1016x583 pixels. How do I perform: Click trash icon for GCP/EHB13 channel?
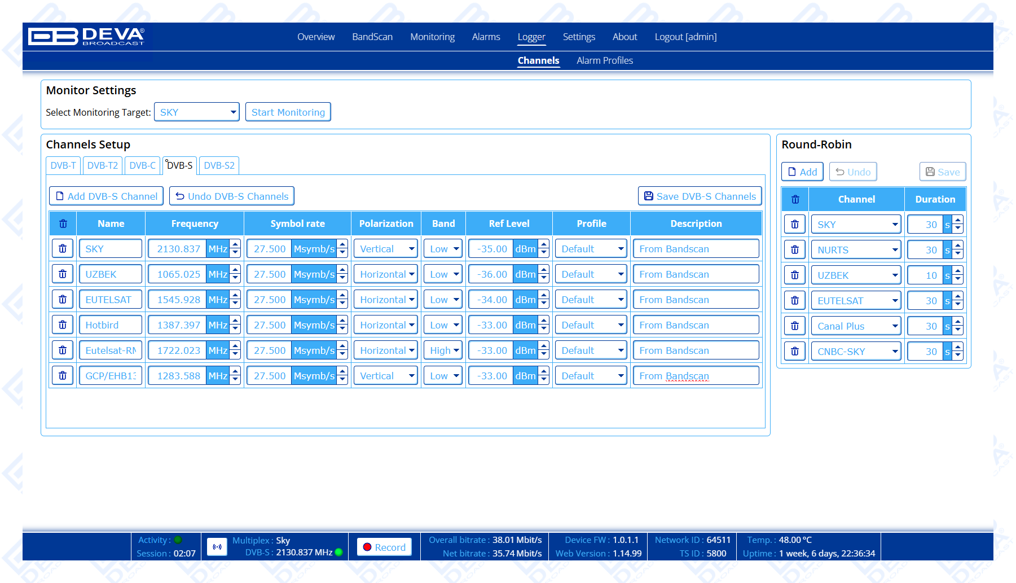pyautogui.click(x=63, y=376)
